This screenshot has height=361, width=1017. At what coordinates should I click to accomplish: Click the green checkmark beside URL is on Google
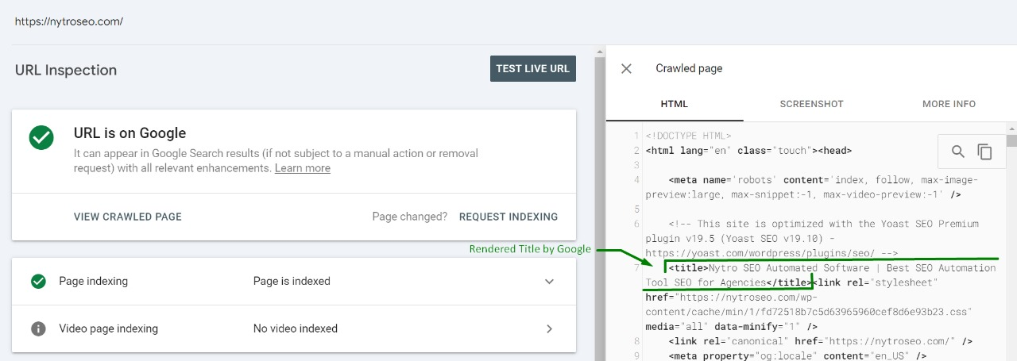point(41,137)
